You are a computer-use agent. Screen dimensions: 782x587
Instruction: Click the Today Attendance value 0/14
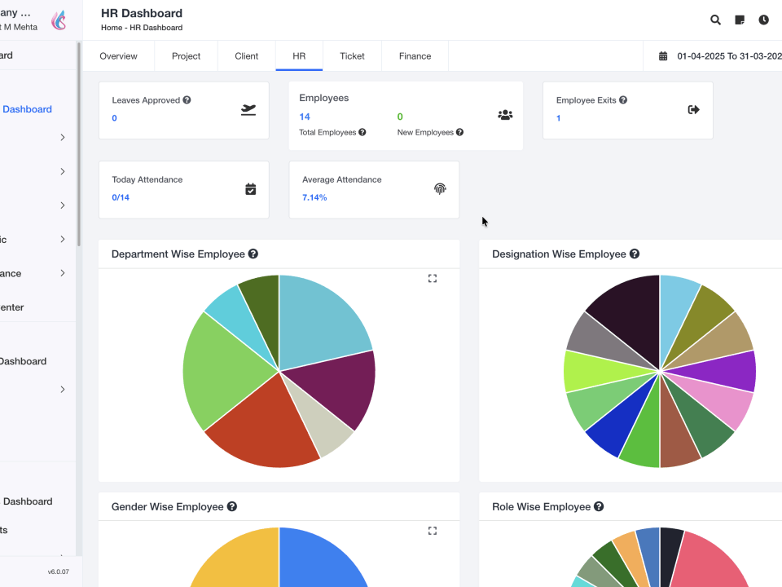(121, 197)
